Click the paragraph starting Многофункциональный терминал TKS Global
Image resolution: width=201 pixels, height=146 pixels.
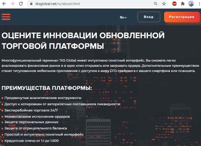click(x=100, y=66)
